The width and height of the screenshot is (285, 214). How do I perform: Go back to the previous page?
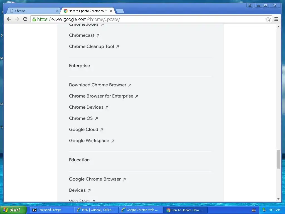pos(9,19)
